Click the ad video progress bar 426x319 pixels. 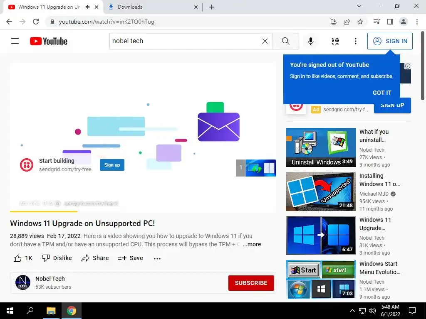coord(143,211)
